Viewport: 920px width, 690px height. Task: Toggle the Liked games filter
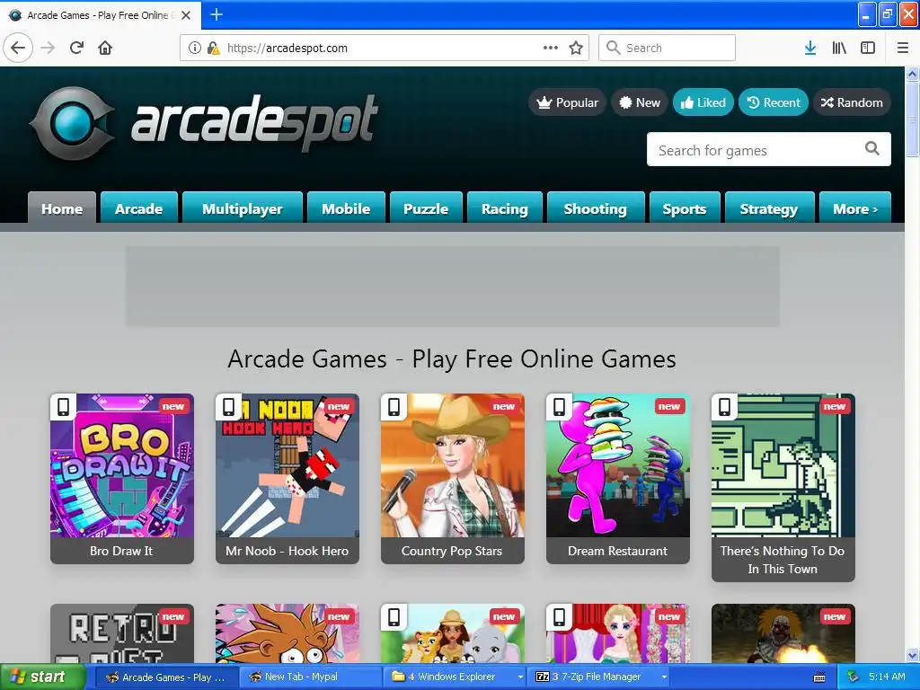[x=703, y=102]
